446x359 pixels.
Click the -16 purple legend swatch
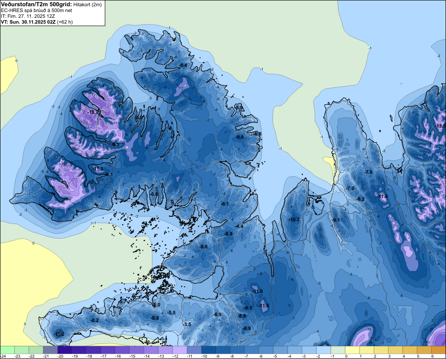click(122, 350)
